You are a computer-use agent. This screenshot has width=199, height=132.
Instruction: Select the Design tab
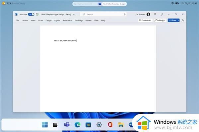(x=48, y=21)
